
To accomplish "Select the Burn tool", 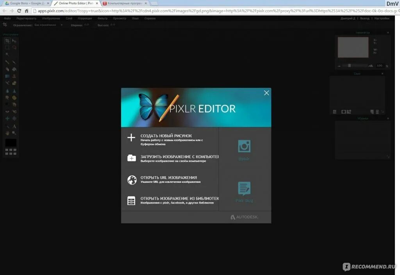I will point(14,105).
